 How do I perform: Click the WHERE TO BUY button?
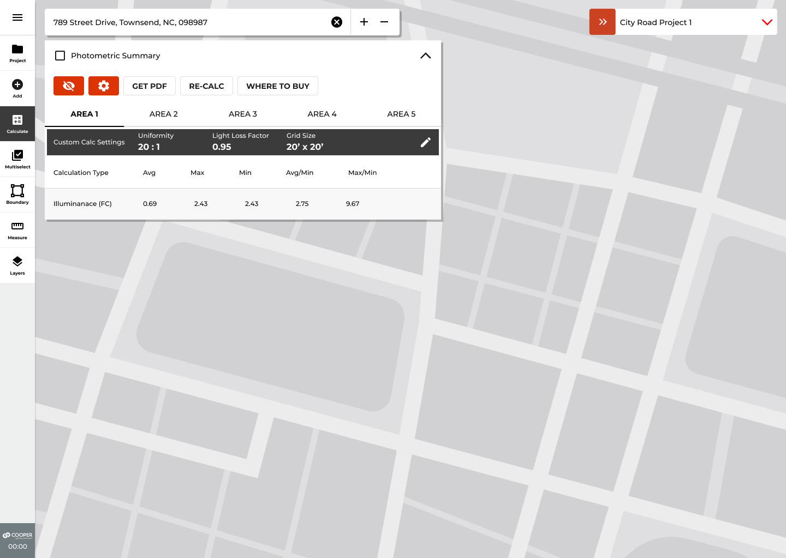[278, 86]
